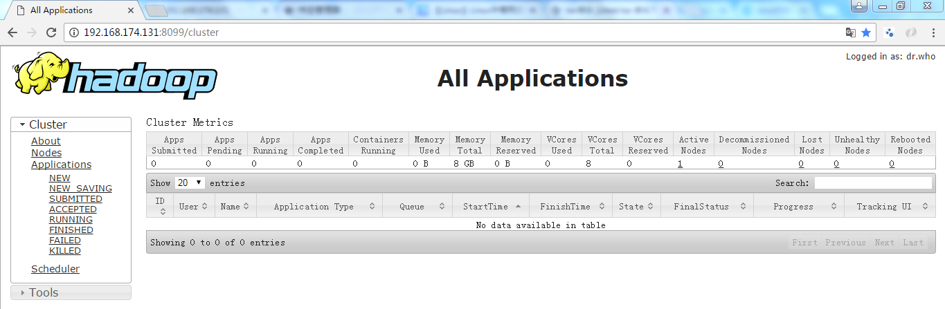Click the VCores Total column header
945x309 pixels.
click(602, 144)
